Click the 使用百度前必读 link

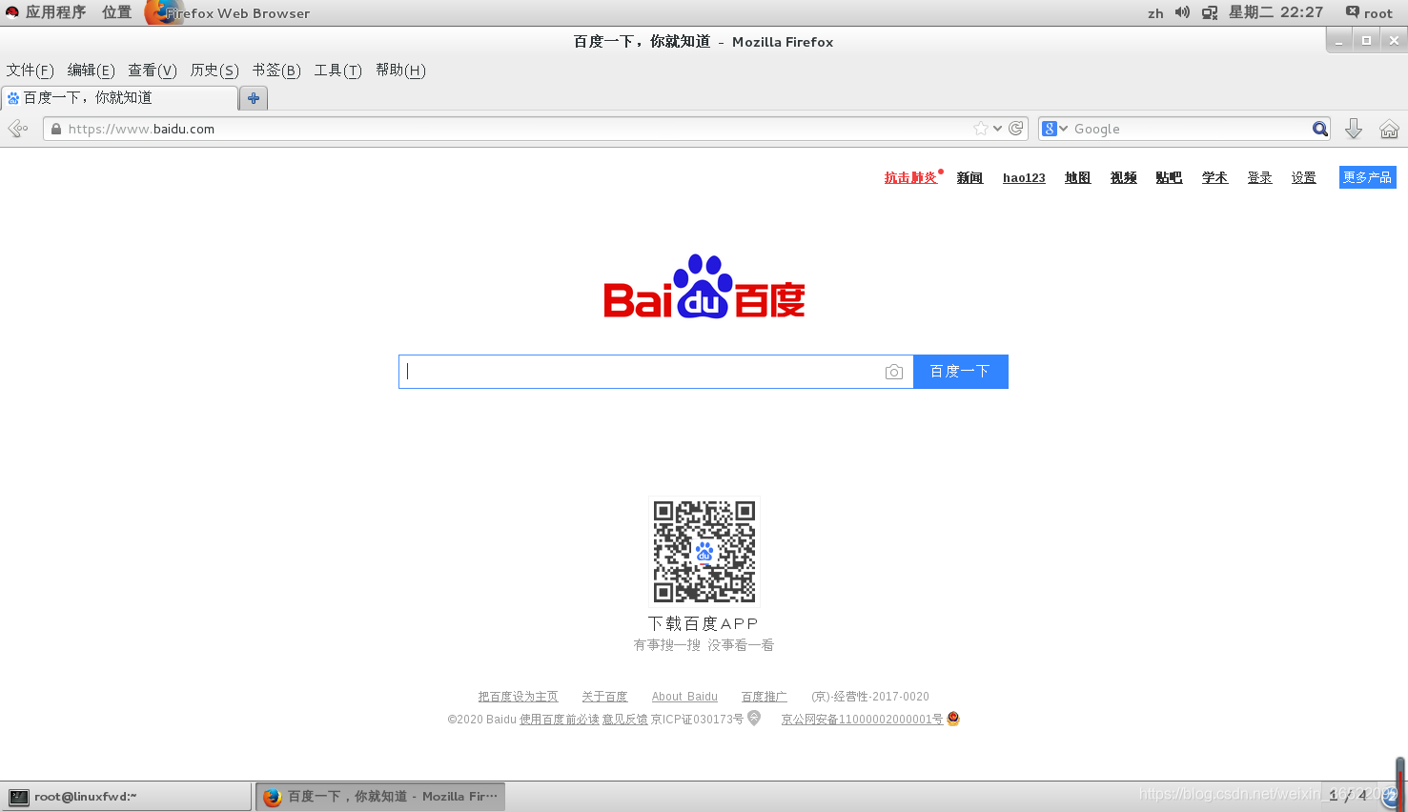560,720
